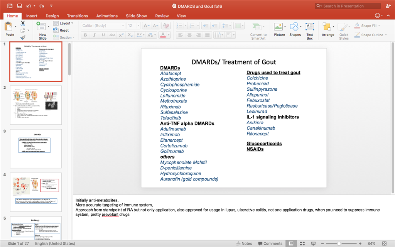Click Increase Font Size icon

pos(146,26)
